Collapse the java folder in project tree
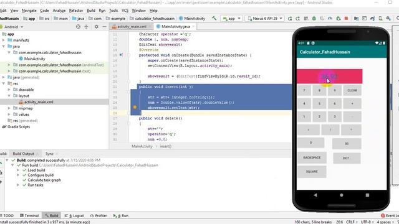 point(4,46)
